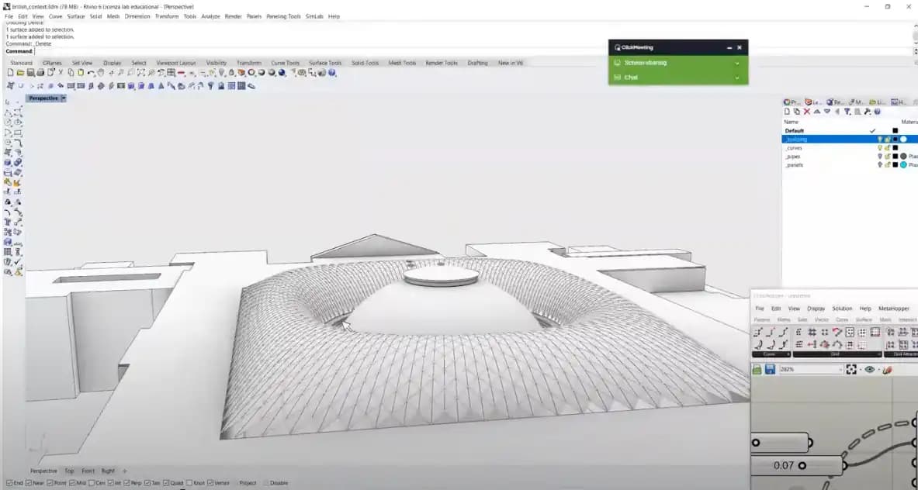The width and height of the screenshot is (918, 490).
Task: Click the Layers panel help icon
Action: tap(877, 111)
